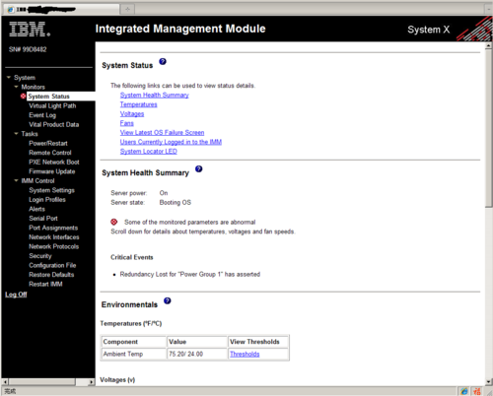
Task: Collapse the Tasks tree node
Action: [x=16, y=134]
